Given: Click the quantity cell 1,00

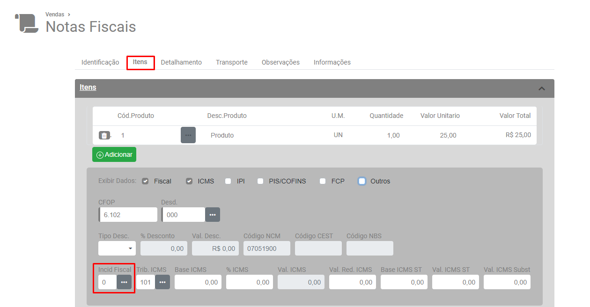Looking at the screenshot, I should point(393,135).
